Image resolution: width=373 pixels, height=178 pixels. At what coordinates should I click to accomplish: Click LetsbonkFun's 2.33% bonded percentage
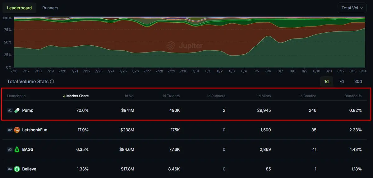pos(355,130)
